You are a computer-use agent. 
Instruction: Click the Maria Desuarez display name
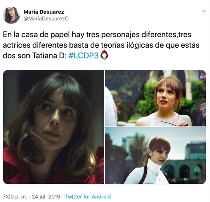(44, 12)
